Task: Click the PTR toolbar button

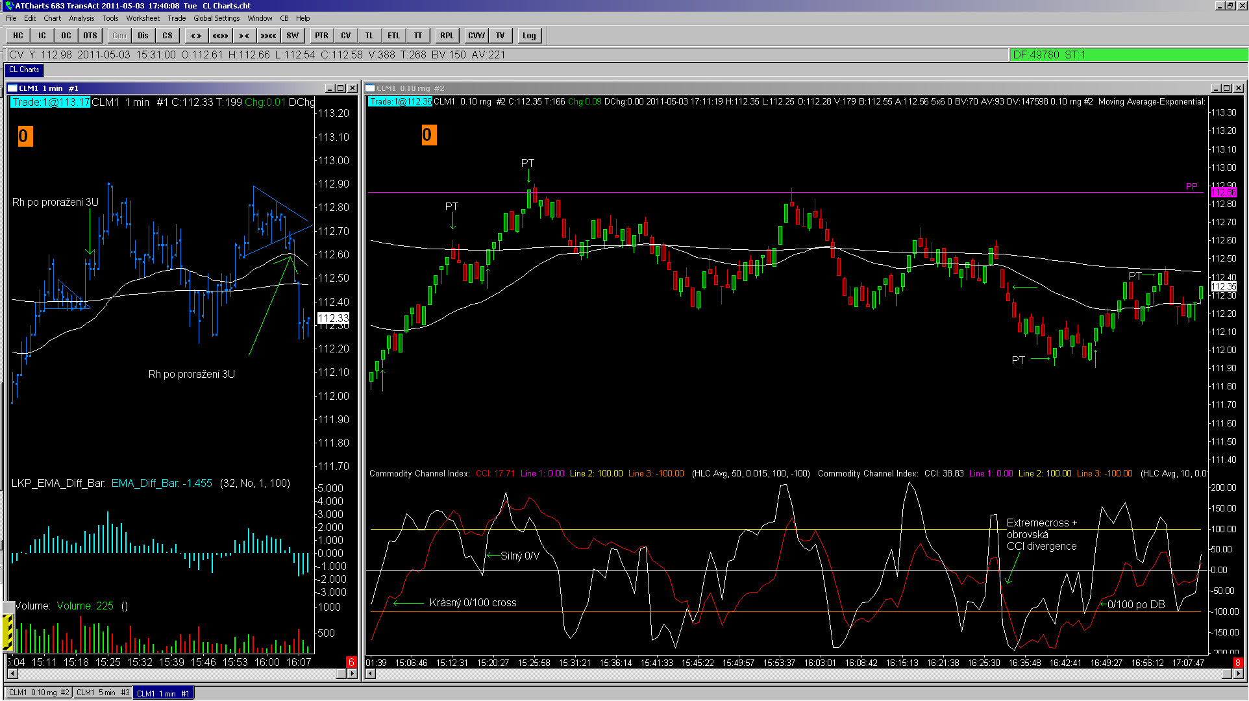Action: (321, 36)
